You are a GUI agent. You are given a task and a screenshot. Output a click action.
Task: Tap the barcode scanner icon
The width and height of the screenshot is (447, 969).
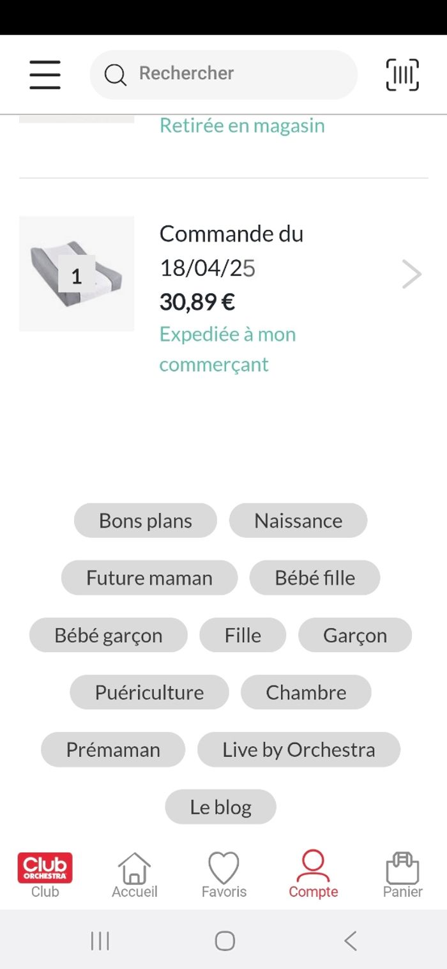click(402, 75)
